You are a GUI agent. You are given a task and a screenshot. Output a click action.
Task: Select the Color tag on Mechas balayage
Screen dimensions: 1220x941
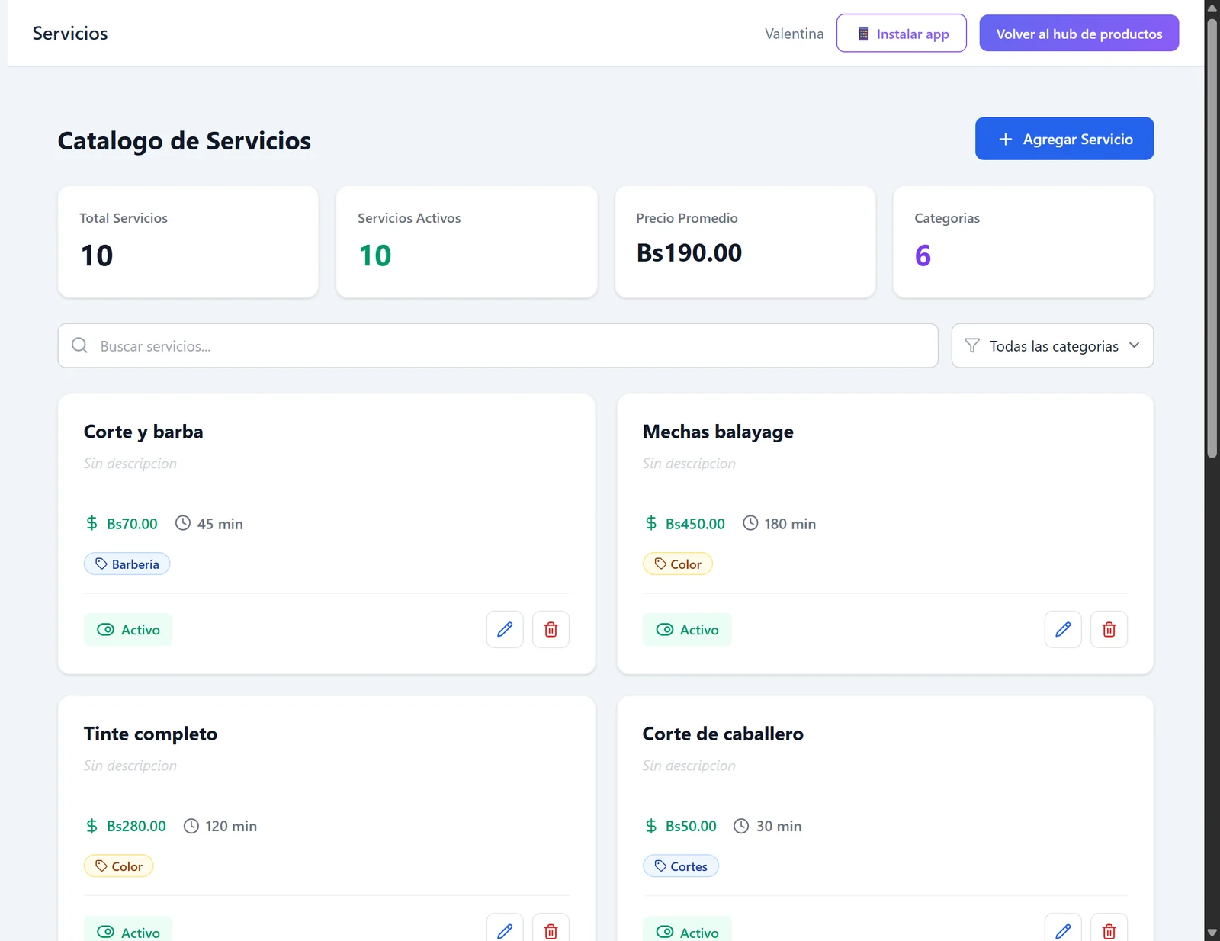click(677, 564)
